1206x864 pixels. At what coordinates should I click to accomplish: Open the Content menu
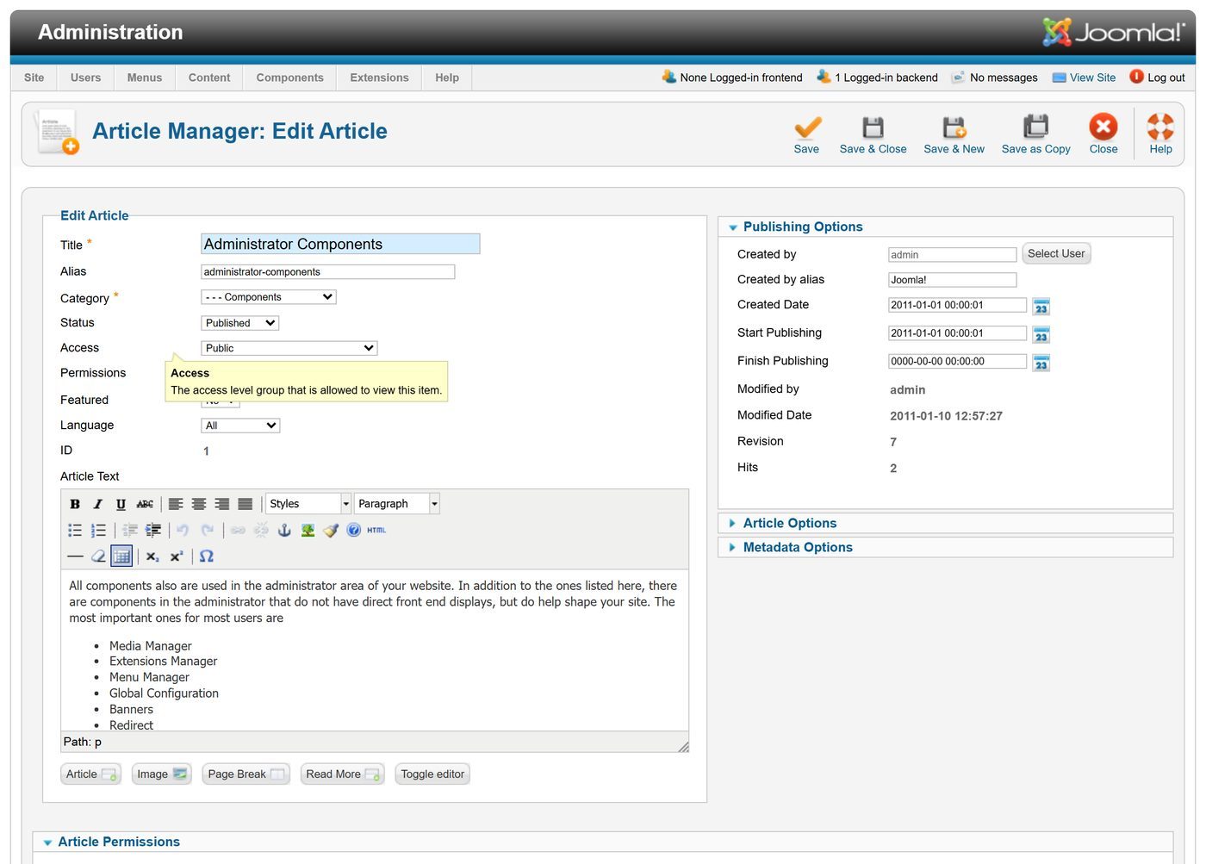tap(209, 78)
